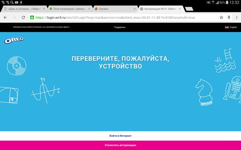The height and width of the screenshot is (150, 241).
Task: Click the forward navigation arrow
Action: tap(14, 18)
